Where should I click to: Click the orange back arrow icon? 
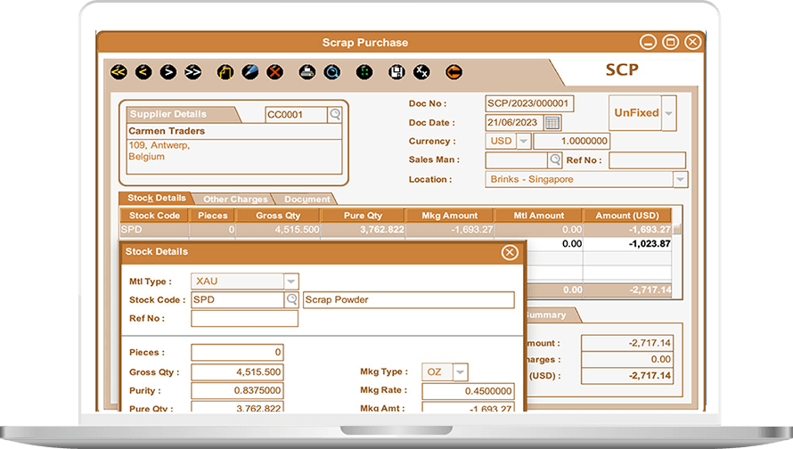click(x=454, y=72)
